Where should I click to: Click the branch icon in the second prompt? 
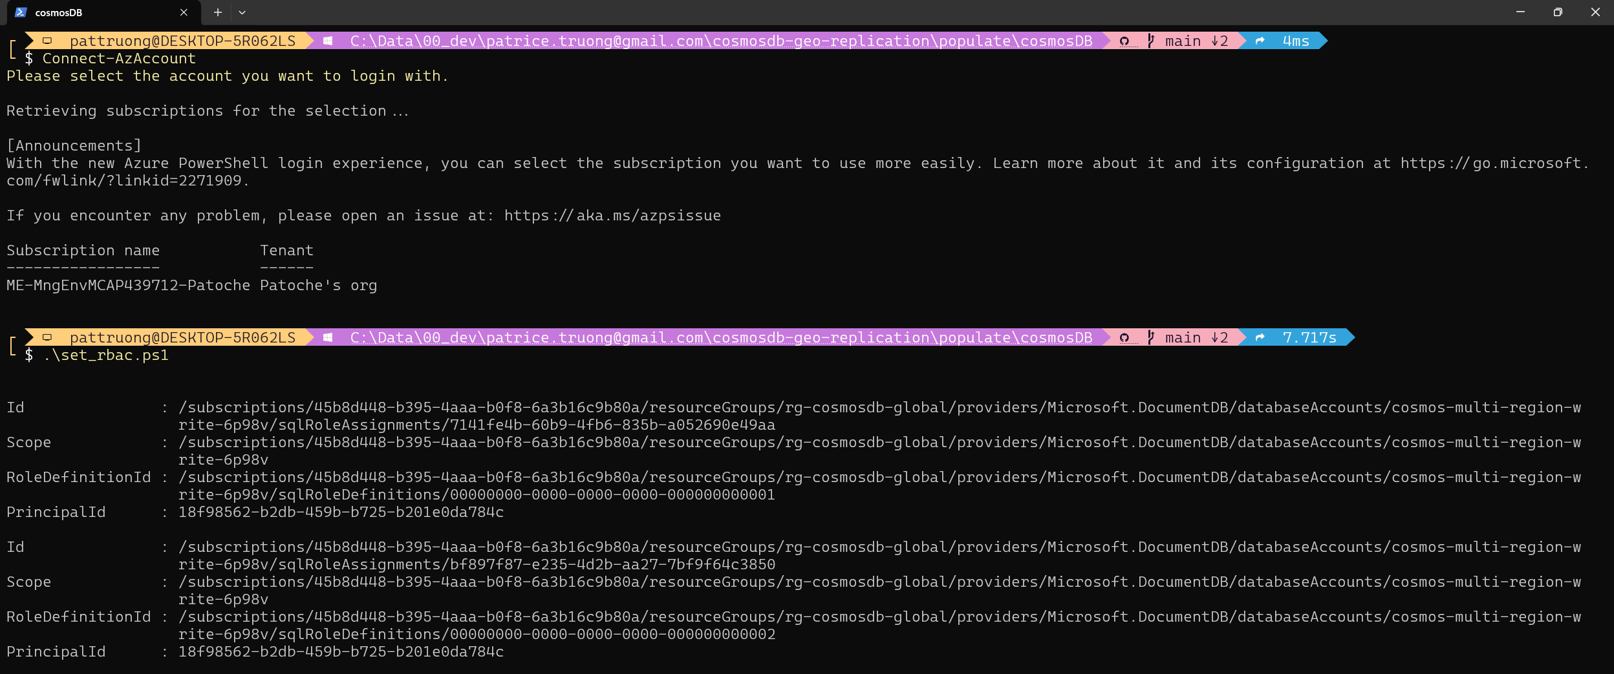pos(1152,337)
